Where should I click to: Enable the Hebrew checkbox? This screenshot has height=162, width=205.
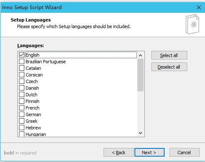click(21, 128)
